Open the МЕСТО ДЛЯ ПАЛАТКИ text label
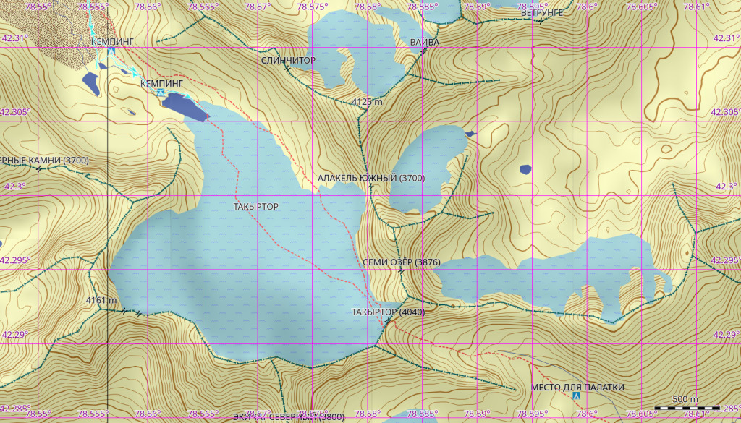Viewport: 741px width, 423px height. point(577,388)
